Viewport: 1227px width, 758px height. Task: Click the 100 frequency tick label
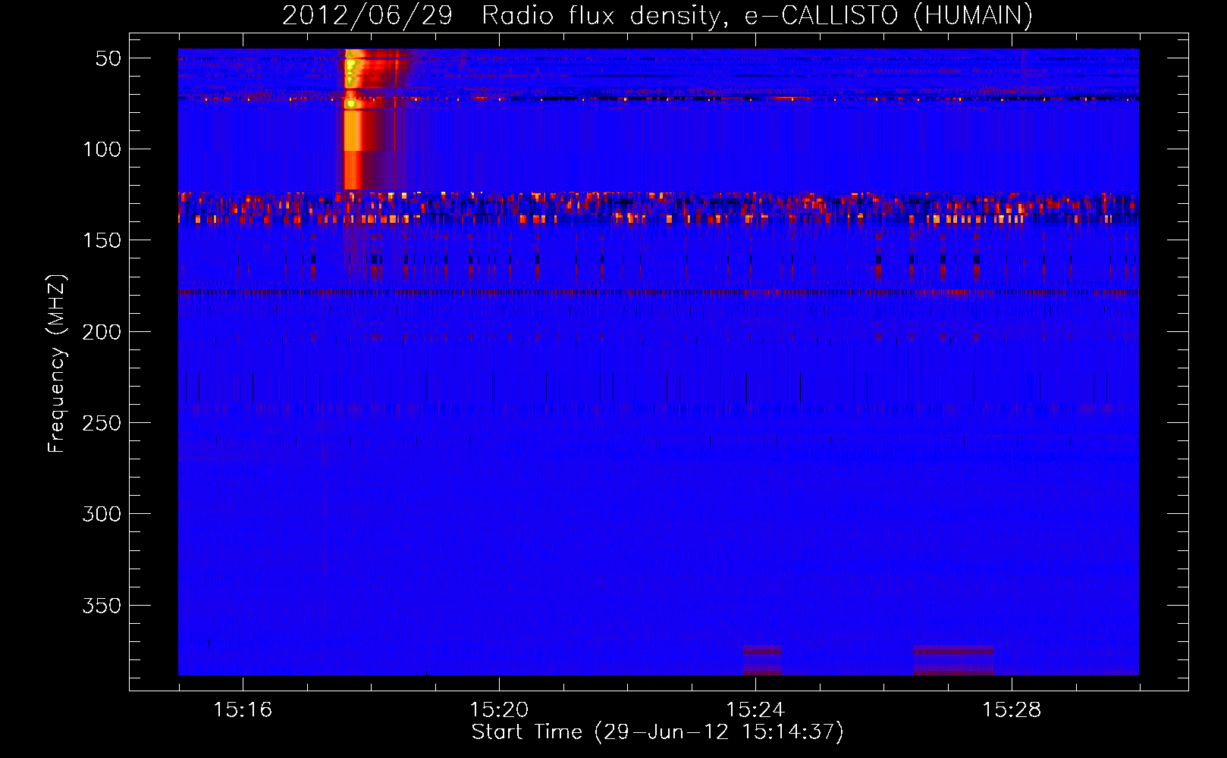click(102, 149)
